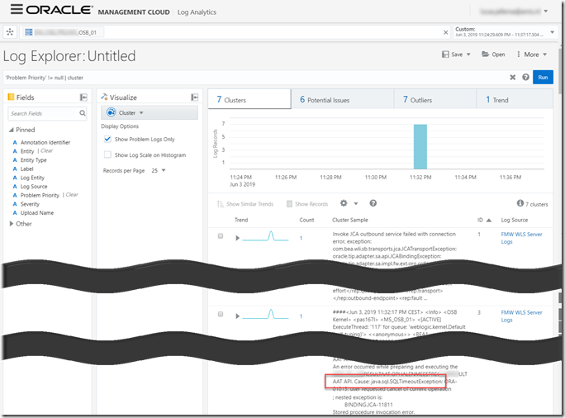Collapse the Pinned fields group
Viewport: 565px width, 418px height.
pos(12,130)
